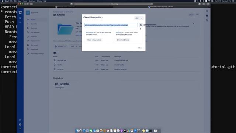Copy the clone URL to clipboard
This screenshot has width=236, height=133.
tap(141, 25)
